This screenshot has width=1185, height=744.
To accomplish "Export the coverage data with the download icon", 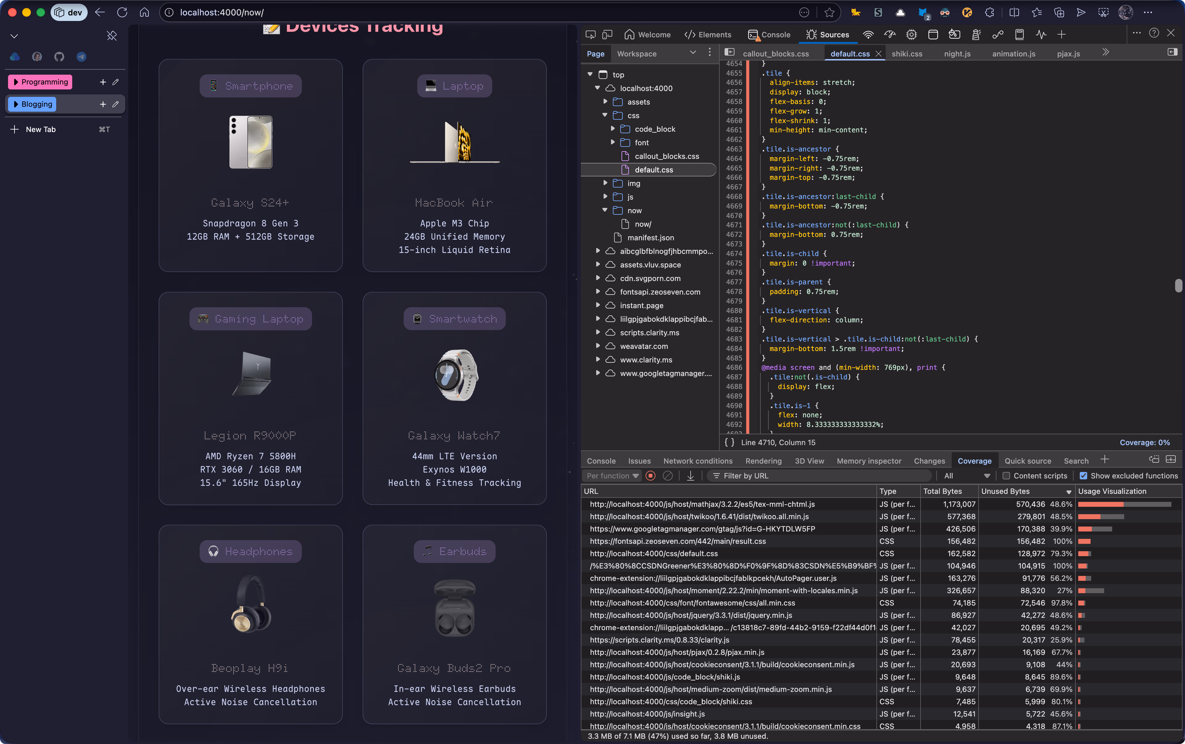I will coord(690,476).
